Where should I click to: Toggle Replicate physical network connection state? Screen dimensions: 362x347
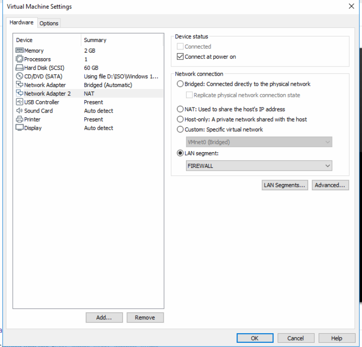pos(189,95)
